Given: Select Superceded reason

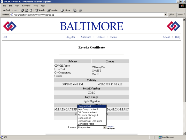Looking at the screenshot, I should coord(92,118).
